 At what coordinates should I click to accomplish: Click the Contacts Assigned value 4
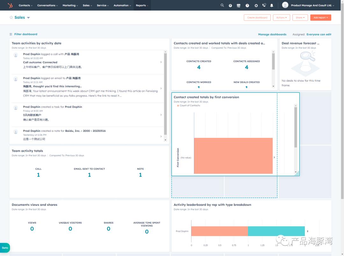pyautogui.click(x=247, y=67)
